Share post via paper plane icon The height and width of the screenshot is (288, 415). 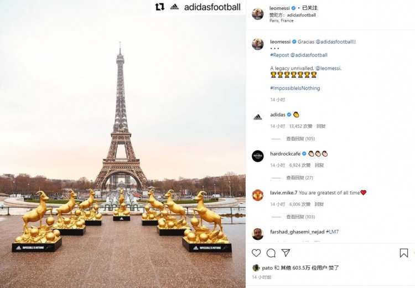click(286, 253)
